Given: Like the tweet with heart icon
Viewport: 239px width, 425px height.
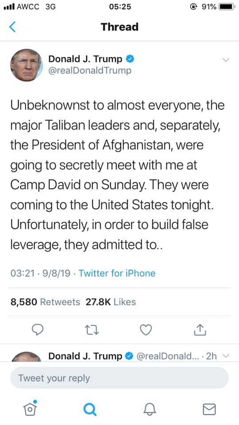Looking at the screenshot, I should click(146, 330).
